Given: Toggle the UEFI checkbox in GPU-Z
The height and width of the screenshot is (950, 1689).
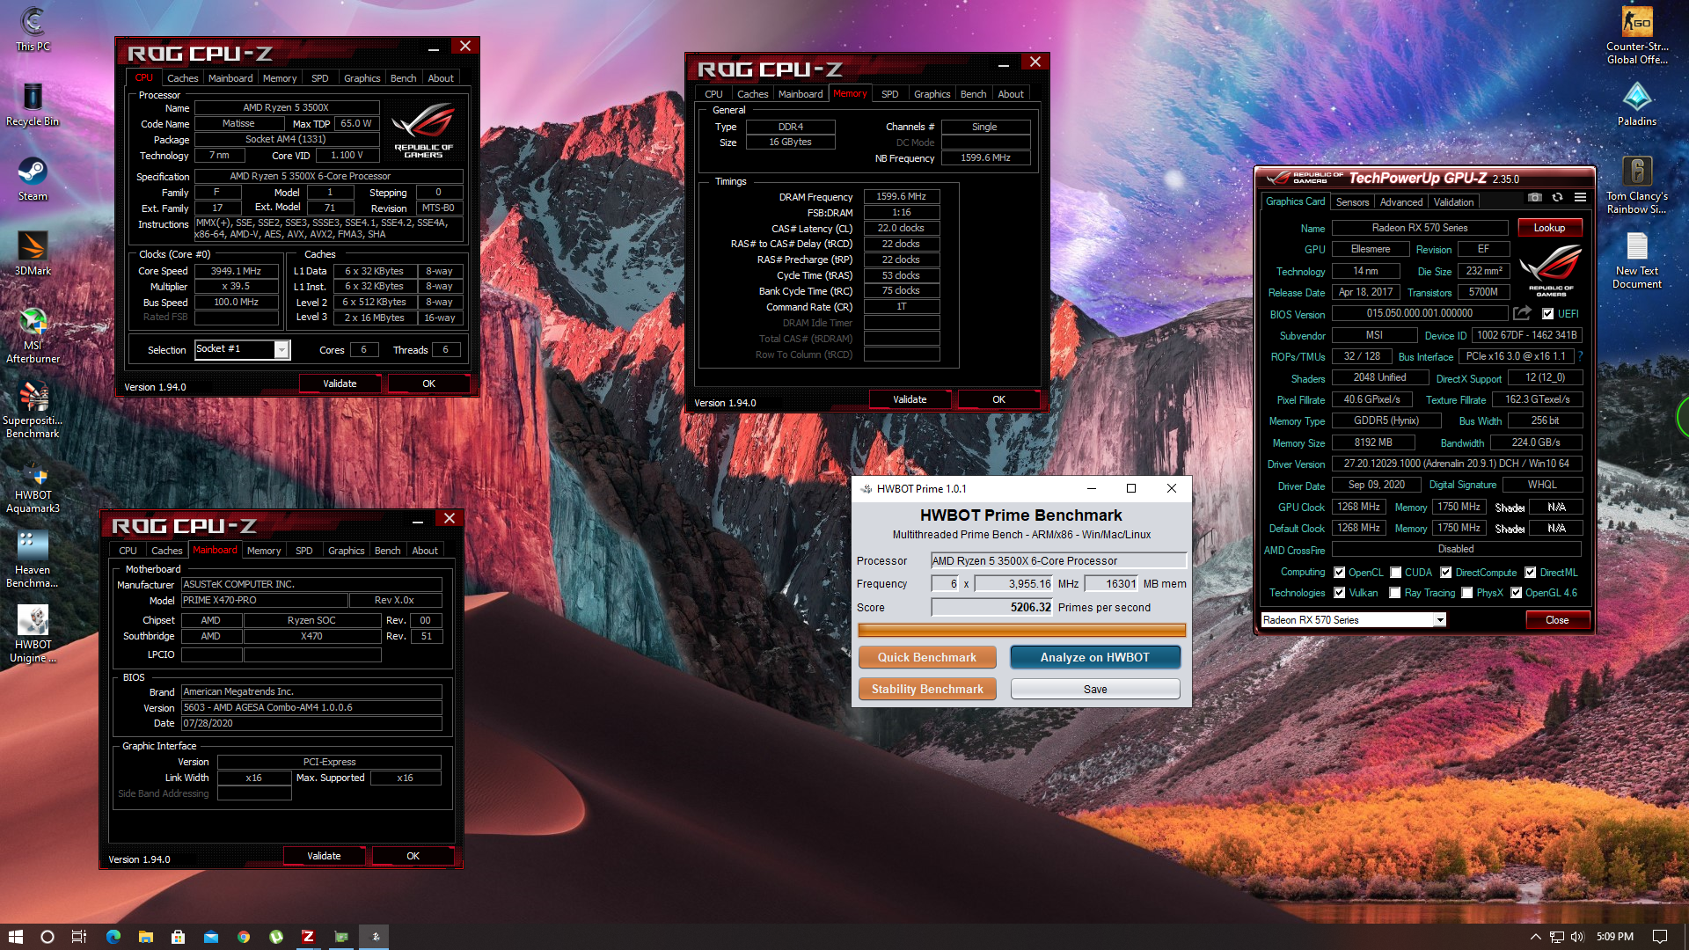Looking at the screenshot, I should pos(1547,314).
